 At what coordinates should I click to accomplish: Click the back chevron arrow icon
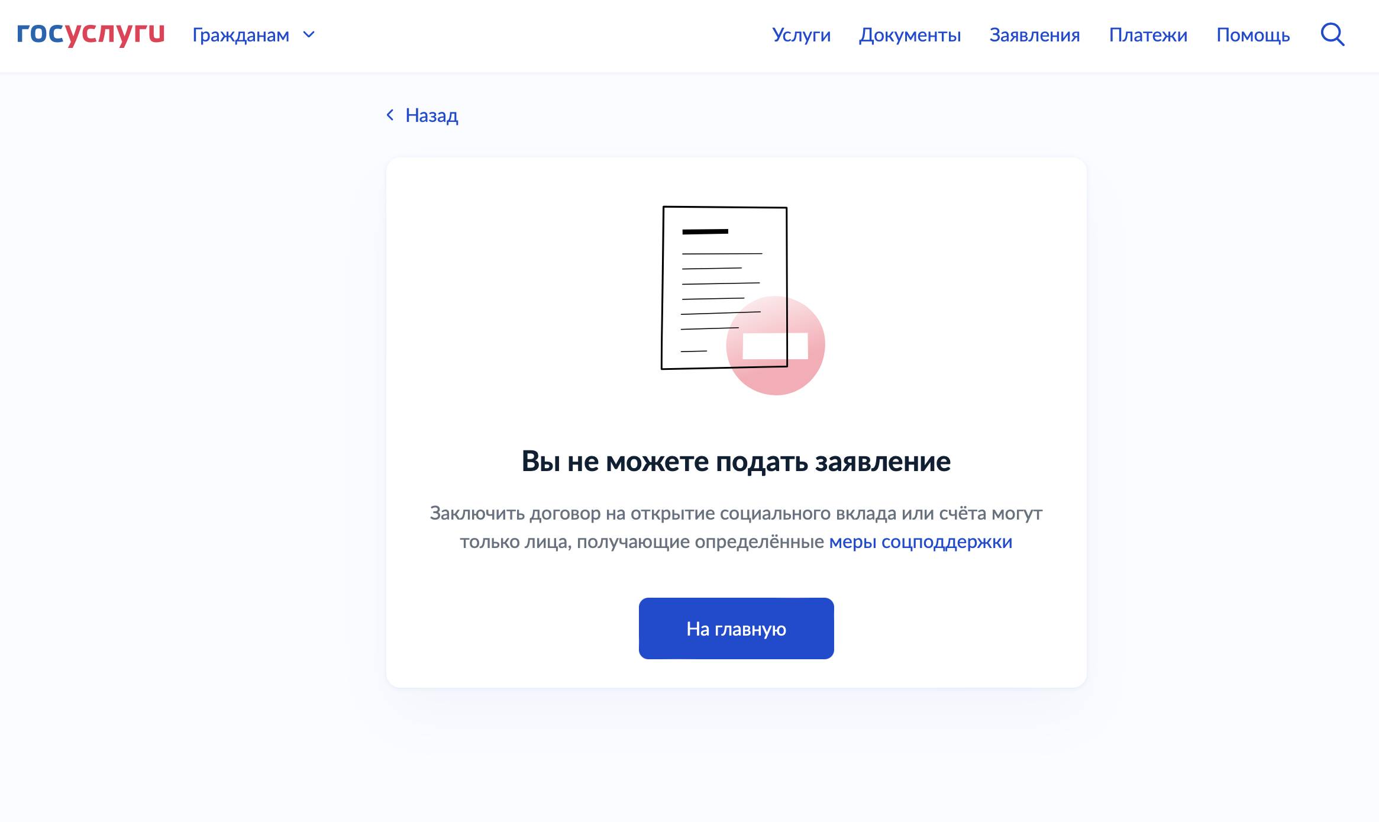click(x=390, y=115)
